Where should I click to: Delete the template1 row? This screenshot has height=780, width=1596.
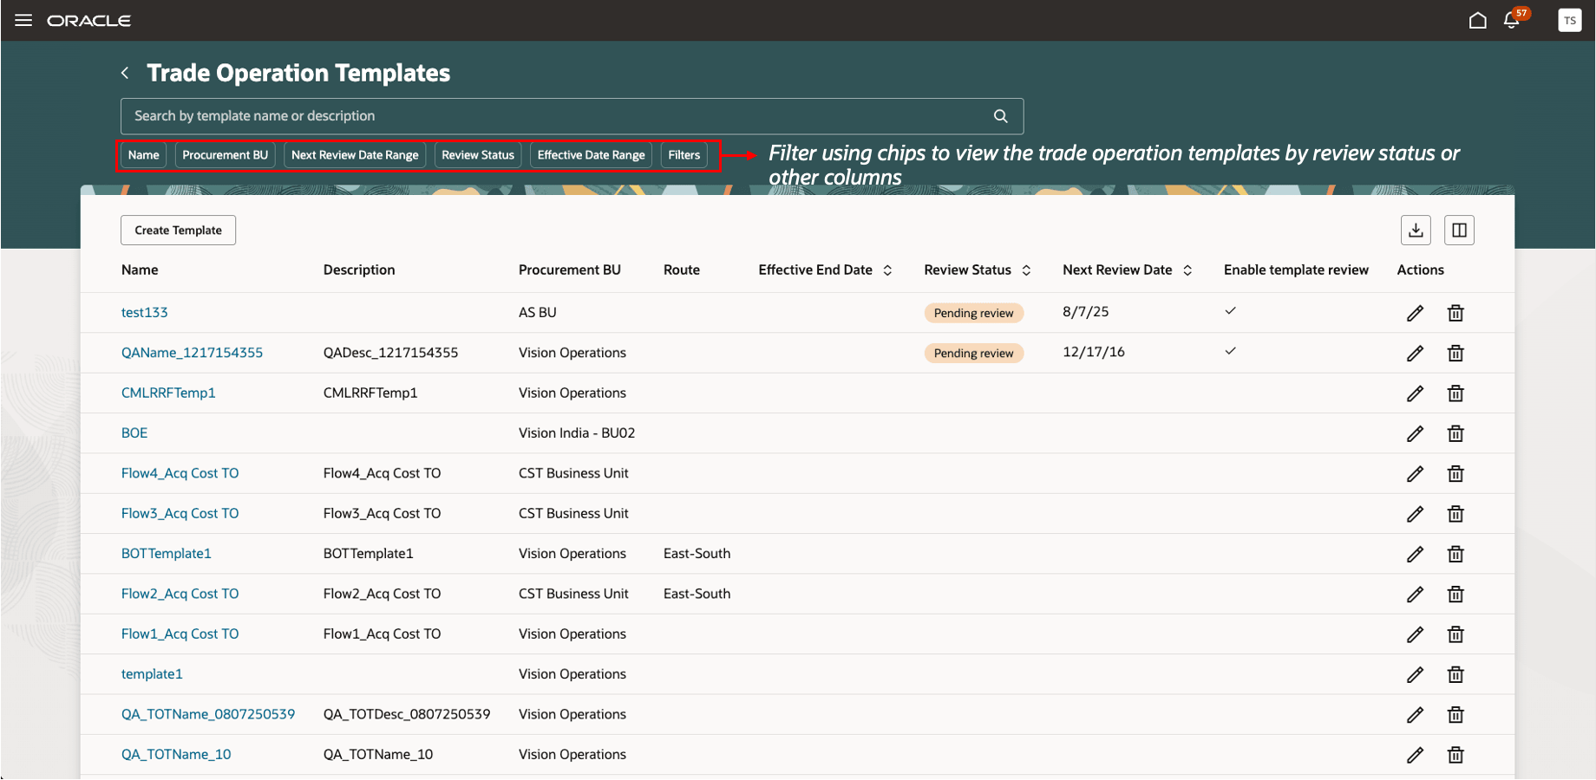[x=1455, y=674]
